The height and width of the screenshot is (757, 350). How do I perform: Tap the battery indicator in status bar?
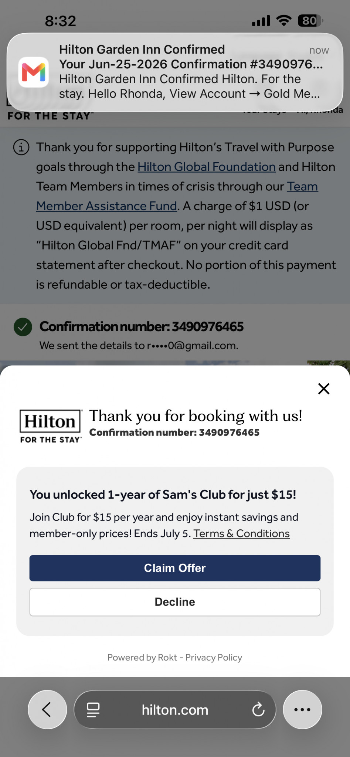[310, 21]
